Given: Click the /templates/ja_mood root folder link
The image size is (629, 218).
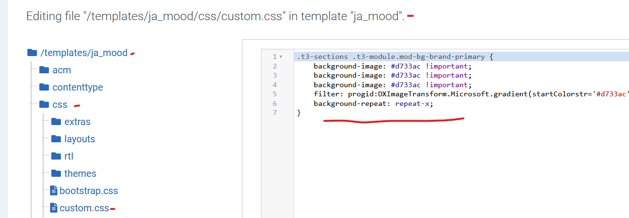Looking at the screenshot, I should tap(84, 53).
